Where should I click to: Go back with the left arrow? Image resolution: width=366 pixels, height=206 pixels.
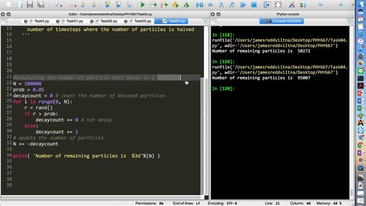(x=320, y=5)
